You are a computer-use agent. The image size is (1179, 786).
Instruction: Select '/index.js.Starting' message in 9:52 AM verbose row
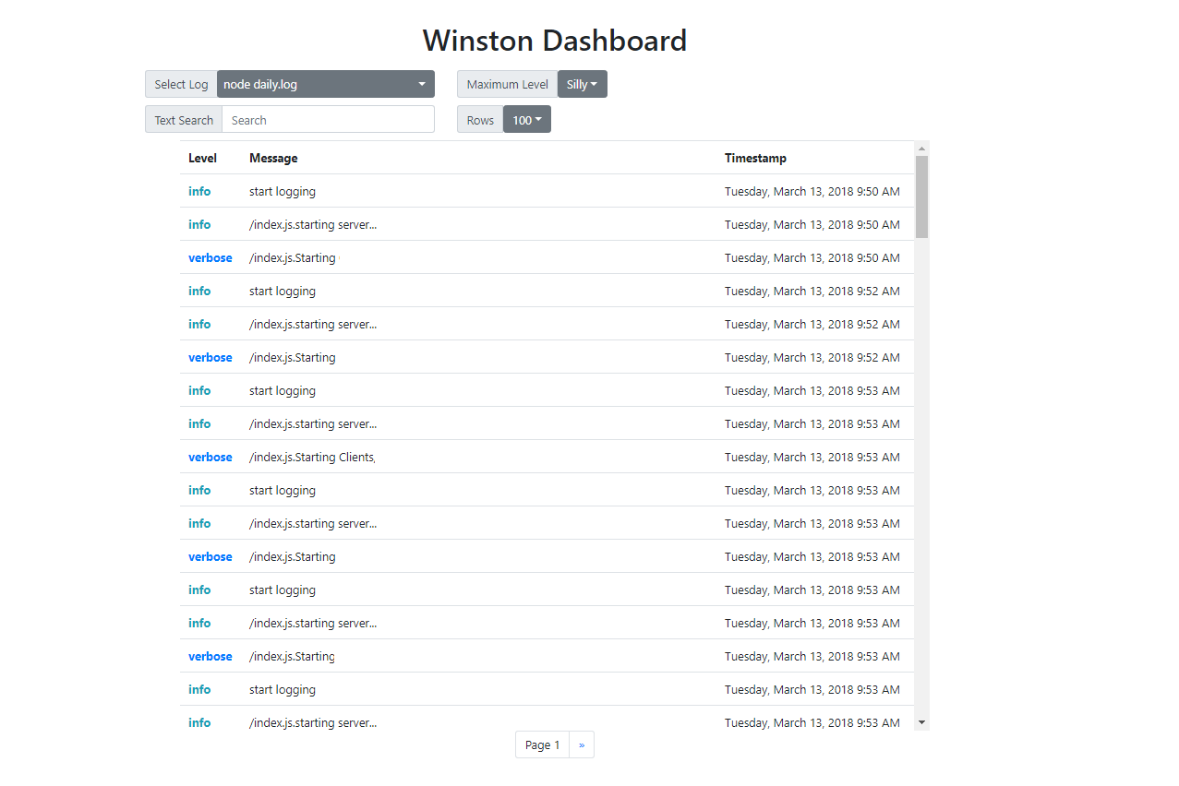tap(293, 357)
